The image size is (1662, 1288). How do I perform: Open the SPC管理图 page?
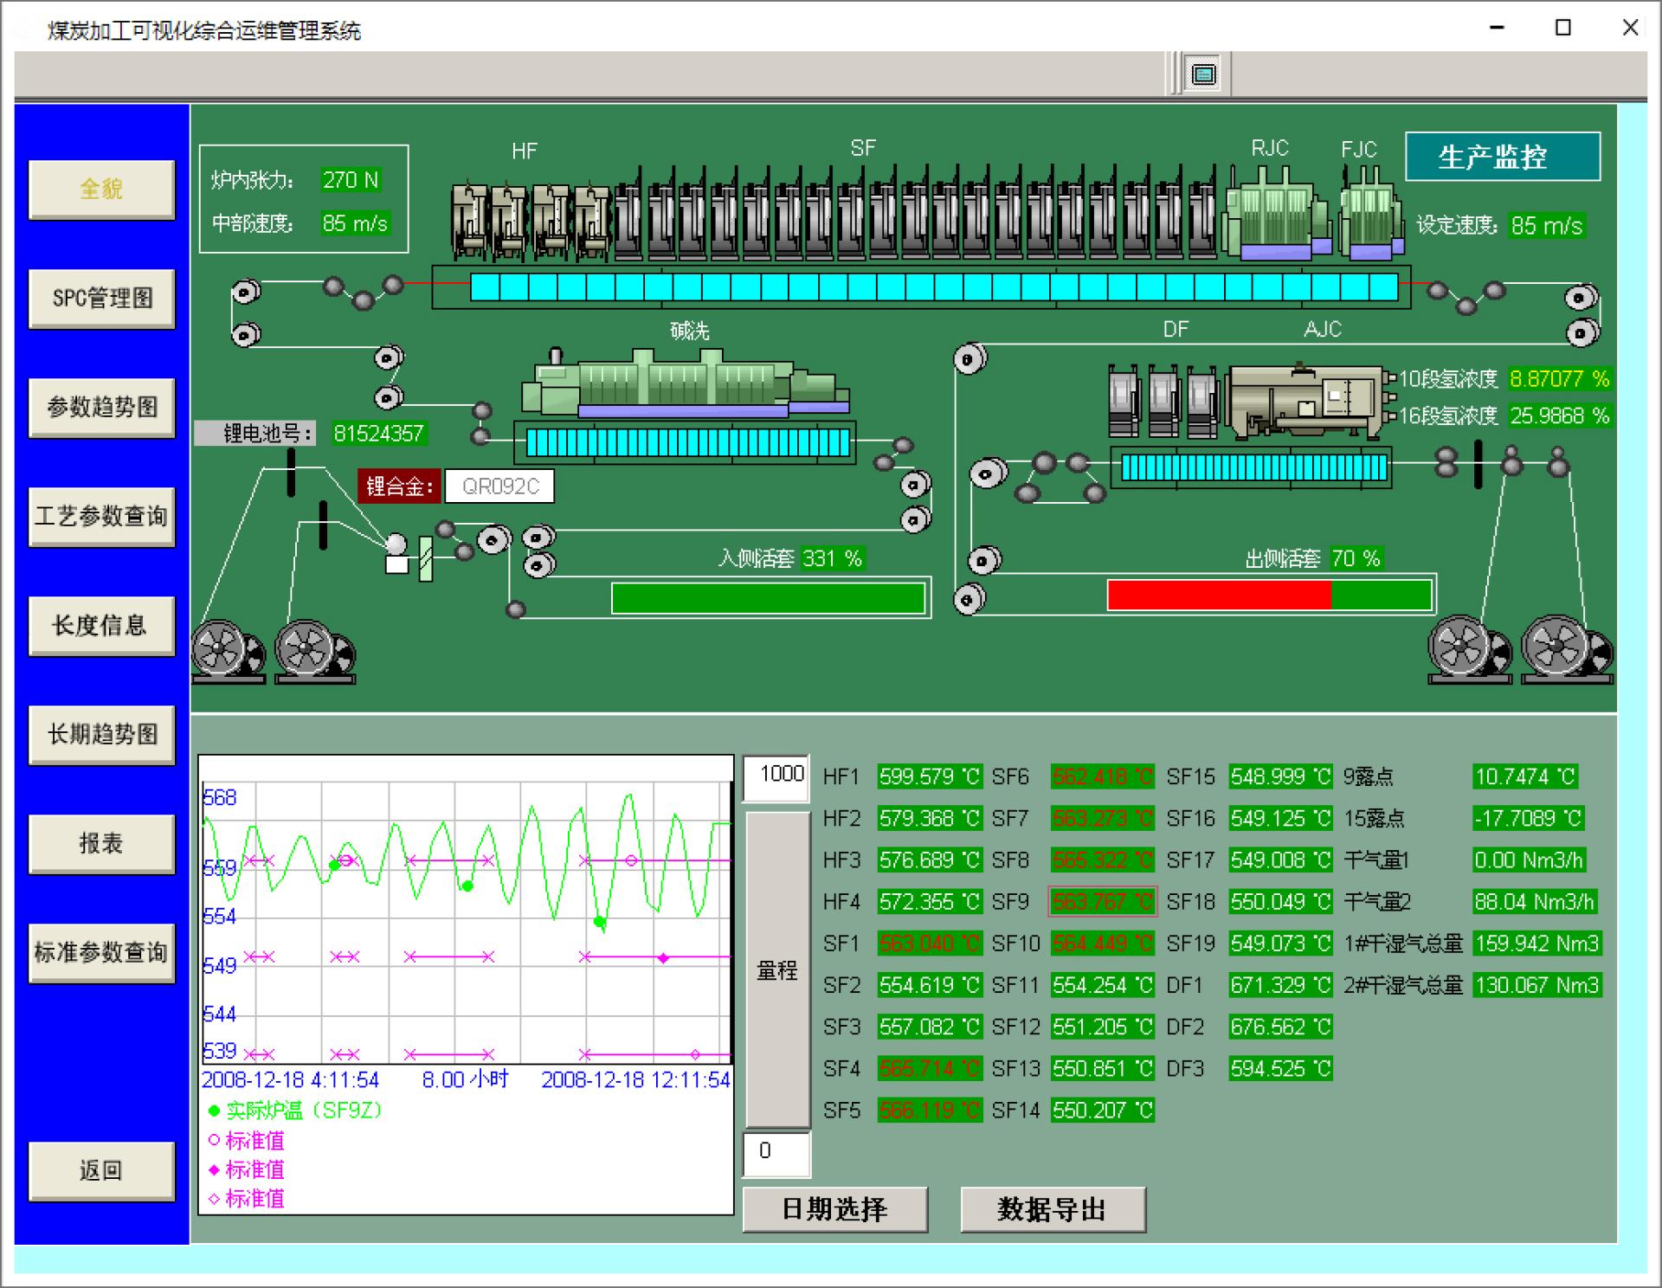pyautogui.click(x=101, y=298)
